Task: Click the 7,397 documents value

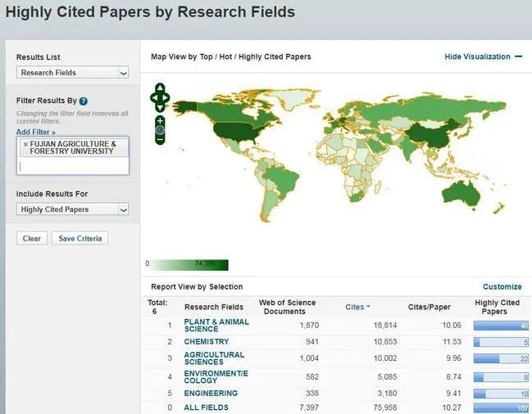Action: click(x=309, y=407)
